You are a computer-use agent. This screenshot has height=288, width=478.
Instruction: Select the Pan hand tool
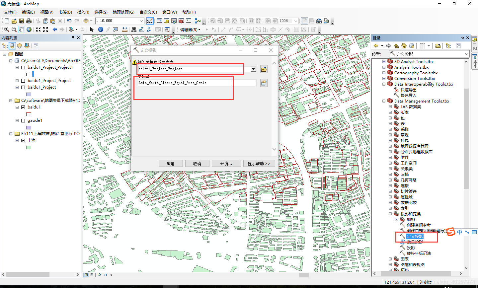click(22, 30)
